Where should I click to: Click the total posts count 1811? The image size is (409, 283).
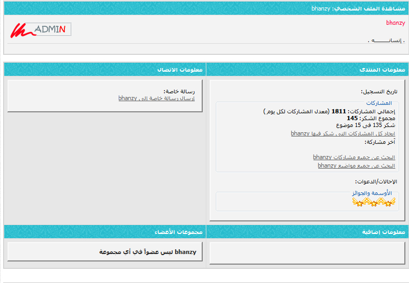pyautogui.click(x=338, y=112)
